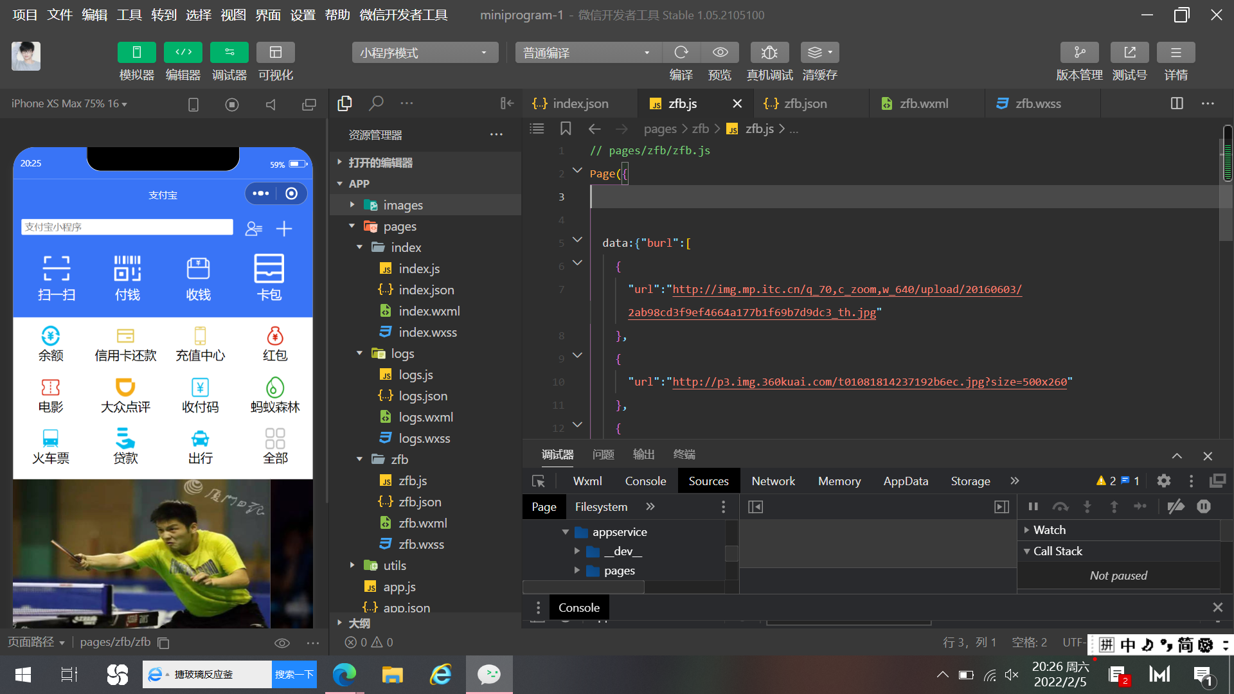Toggle deactivate breakpoints icon
This screenshot has width=1234, height=694.
(1176, 507)
